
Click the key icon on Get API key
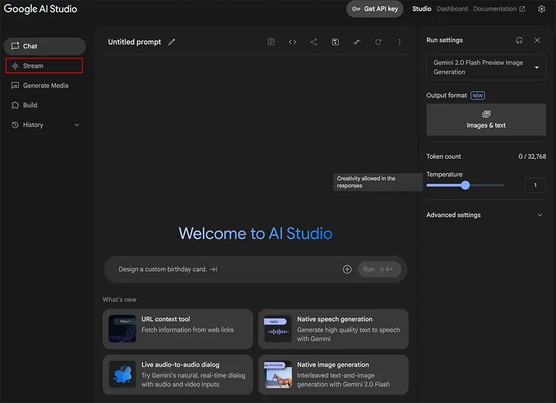[x=356, y=9]
